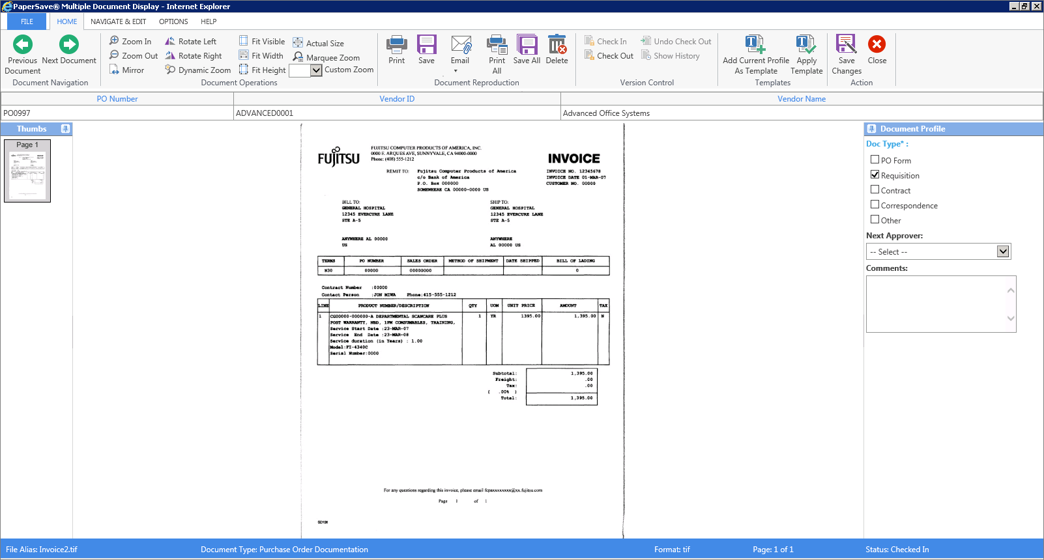Expand the Email options arrow

click(x=456, y=71)
